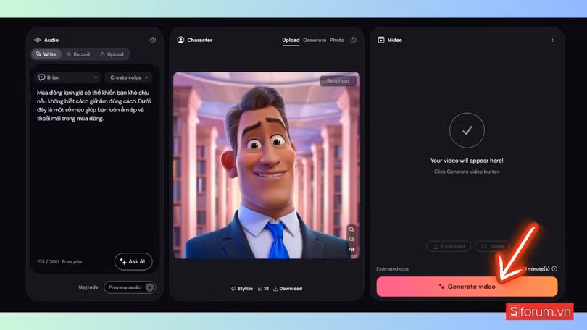Viewport: 587px width, 330px height.
Task: Switch to Record audio mode
Action: click(78, 54)
